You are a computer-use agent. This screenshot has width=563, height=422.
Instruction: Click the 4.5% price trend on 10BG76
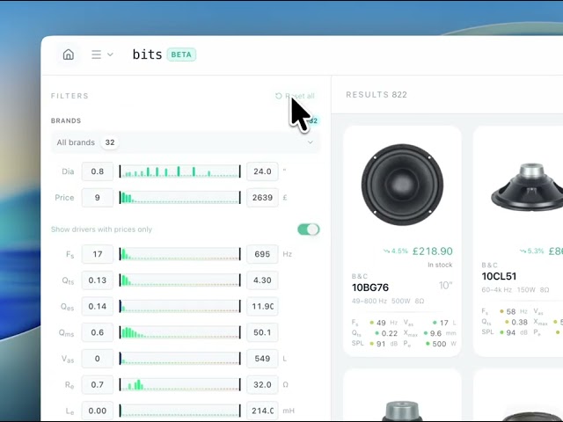pyautogui.click(x=395, y=251)
